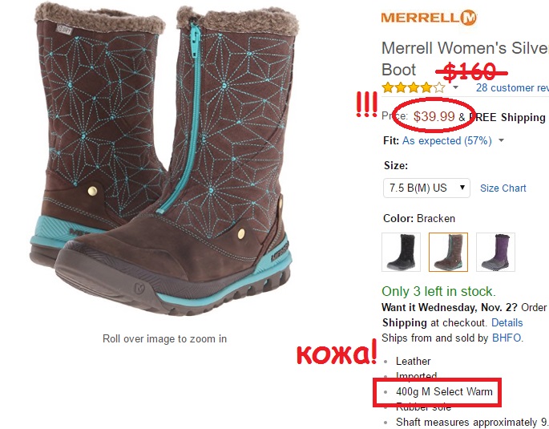Select the Bracken brown boot swatch
The height and width of the screenshot is (429, 549).
[448, 252]
